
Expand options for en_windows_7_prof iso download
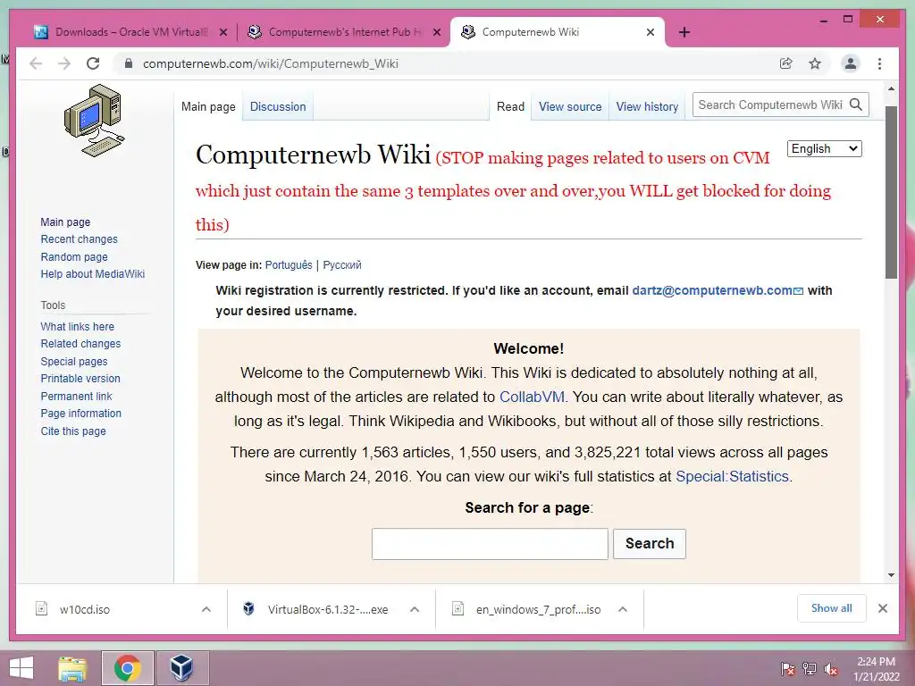point(623,609)
